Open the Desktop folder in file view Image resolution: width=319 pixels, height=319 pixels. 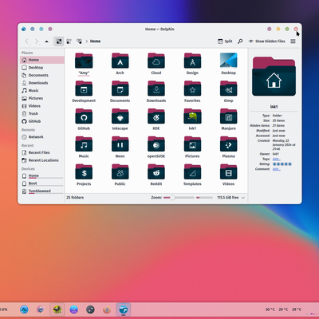tap(228, 64)
